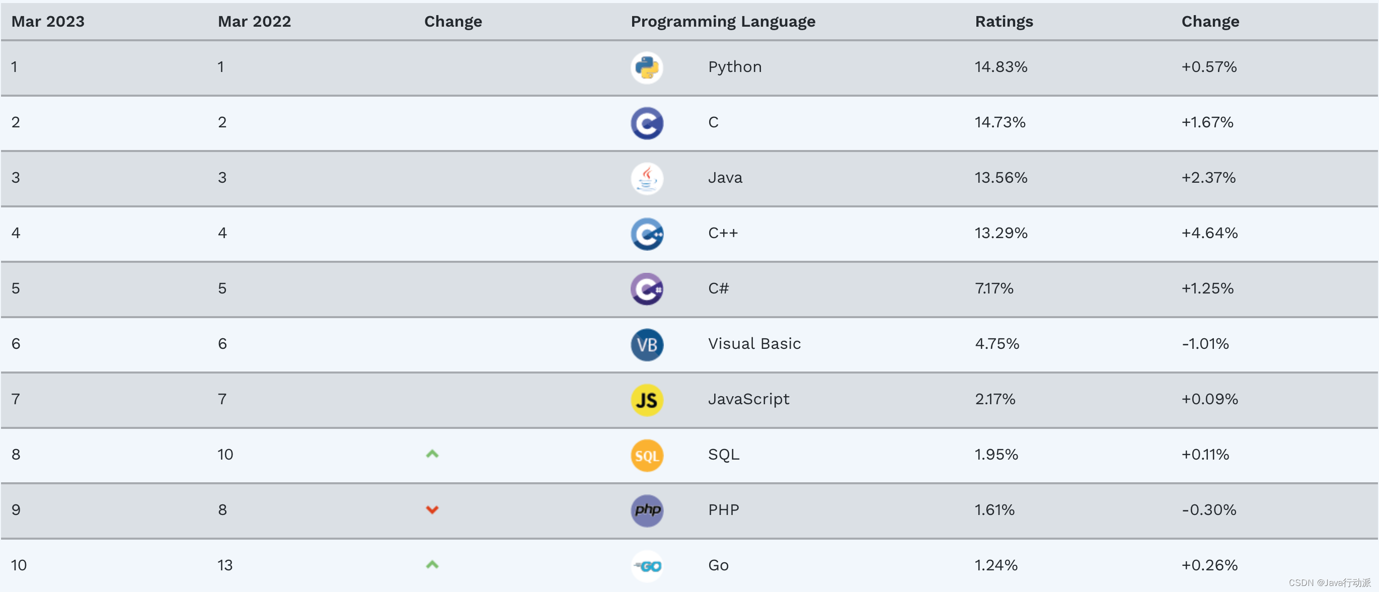This screenshot has height=592, width=1379.
Task: Click the Java coffee cup logo
Action: pyautogui.click(x=647, y=178)
